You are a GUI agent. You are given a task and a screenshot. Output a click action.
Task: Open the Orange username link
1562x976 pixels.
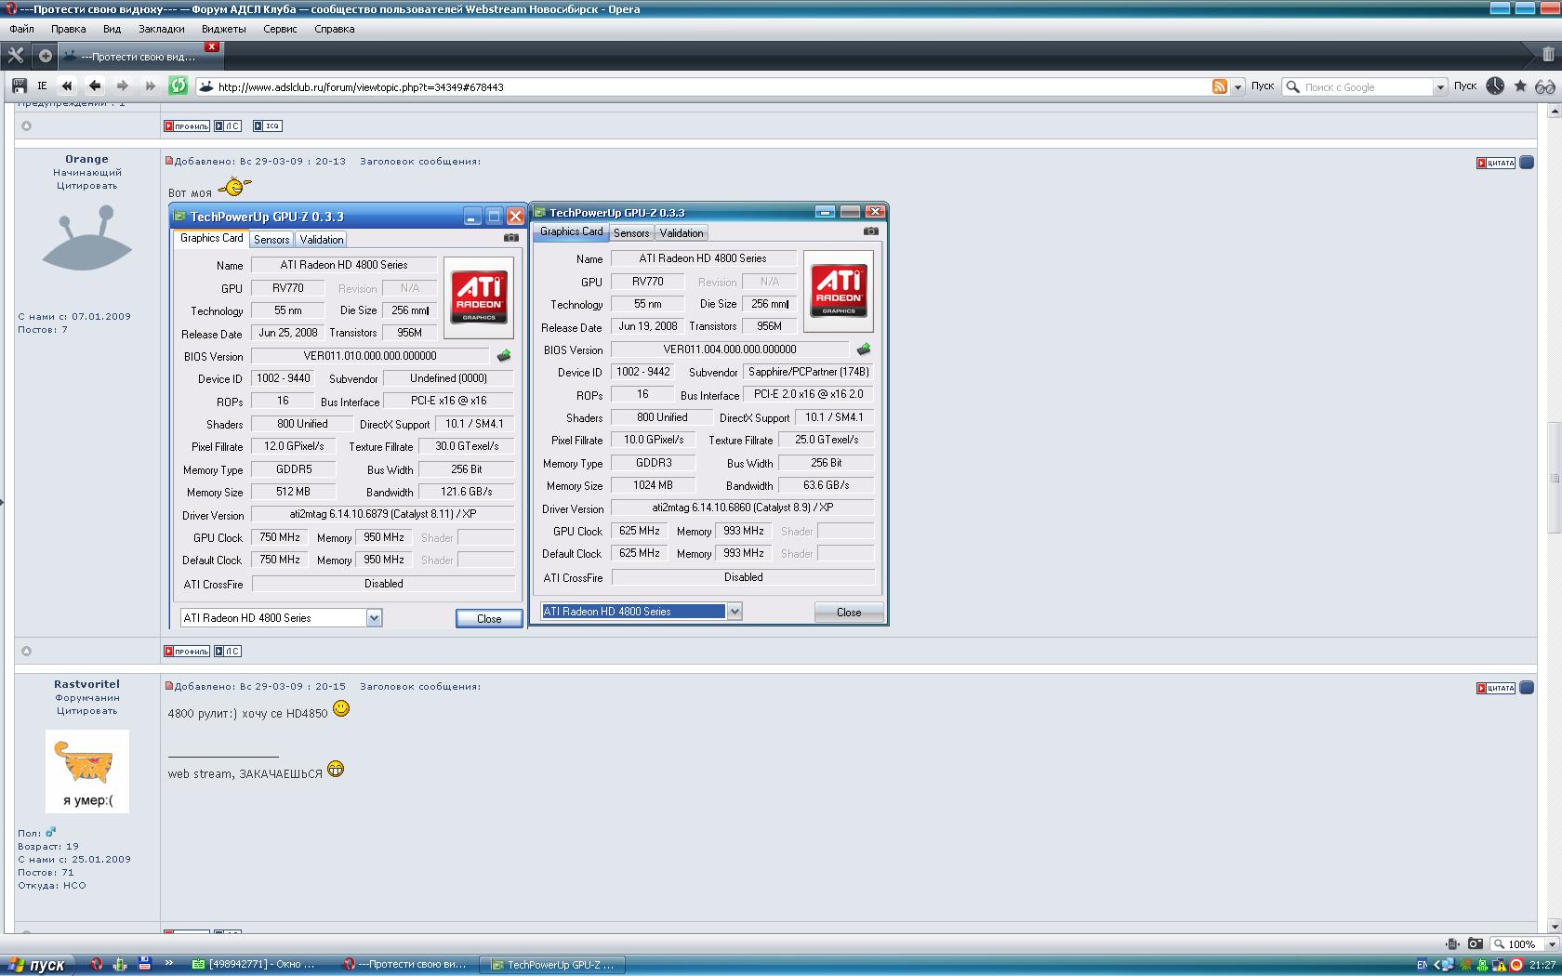(86, 159)
